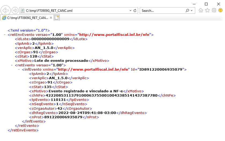Open the search provider dropdown arrow
This screenshot has height=141, width=225.
click(x=191, y=11)
